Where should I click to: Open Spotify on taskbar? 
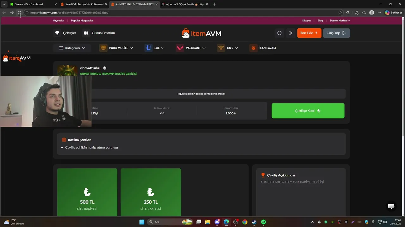263,222
